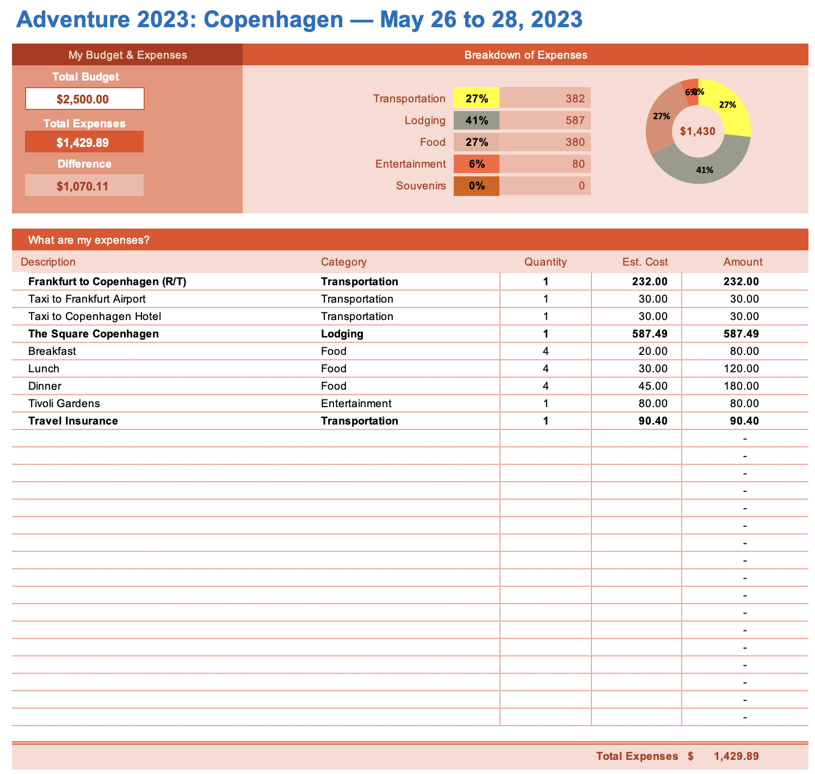Click the Total Budget value field
Image resolution: width=815 pixels, height=774 pixels.
coord(84,99)
